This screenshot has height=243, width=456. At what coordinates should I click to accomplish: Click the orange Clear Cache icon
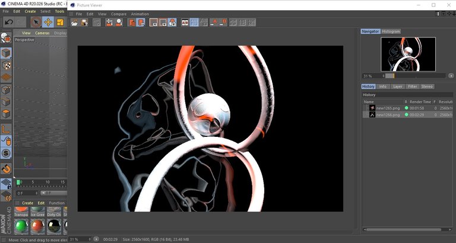(132, 23)
